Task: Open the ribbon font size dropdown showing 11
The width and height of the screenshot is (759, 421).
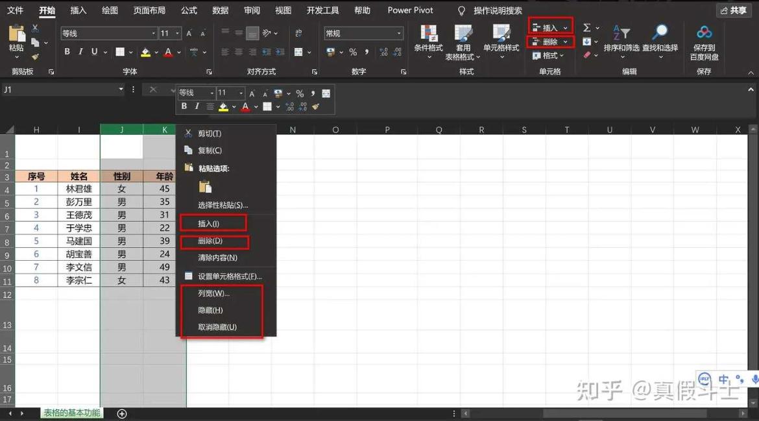Action: click(x=178, y=33)
